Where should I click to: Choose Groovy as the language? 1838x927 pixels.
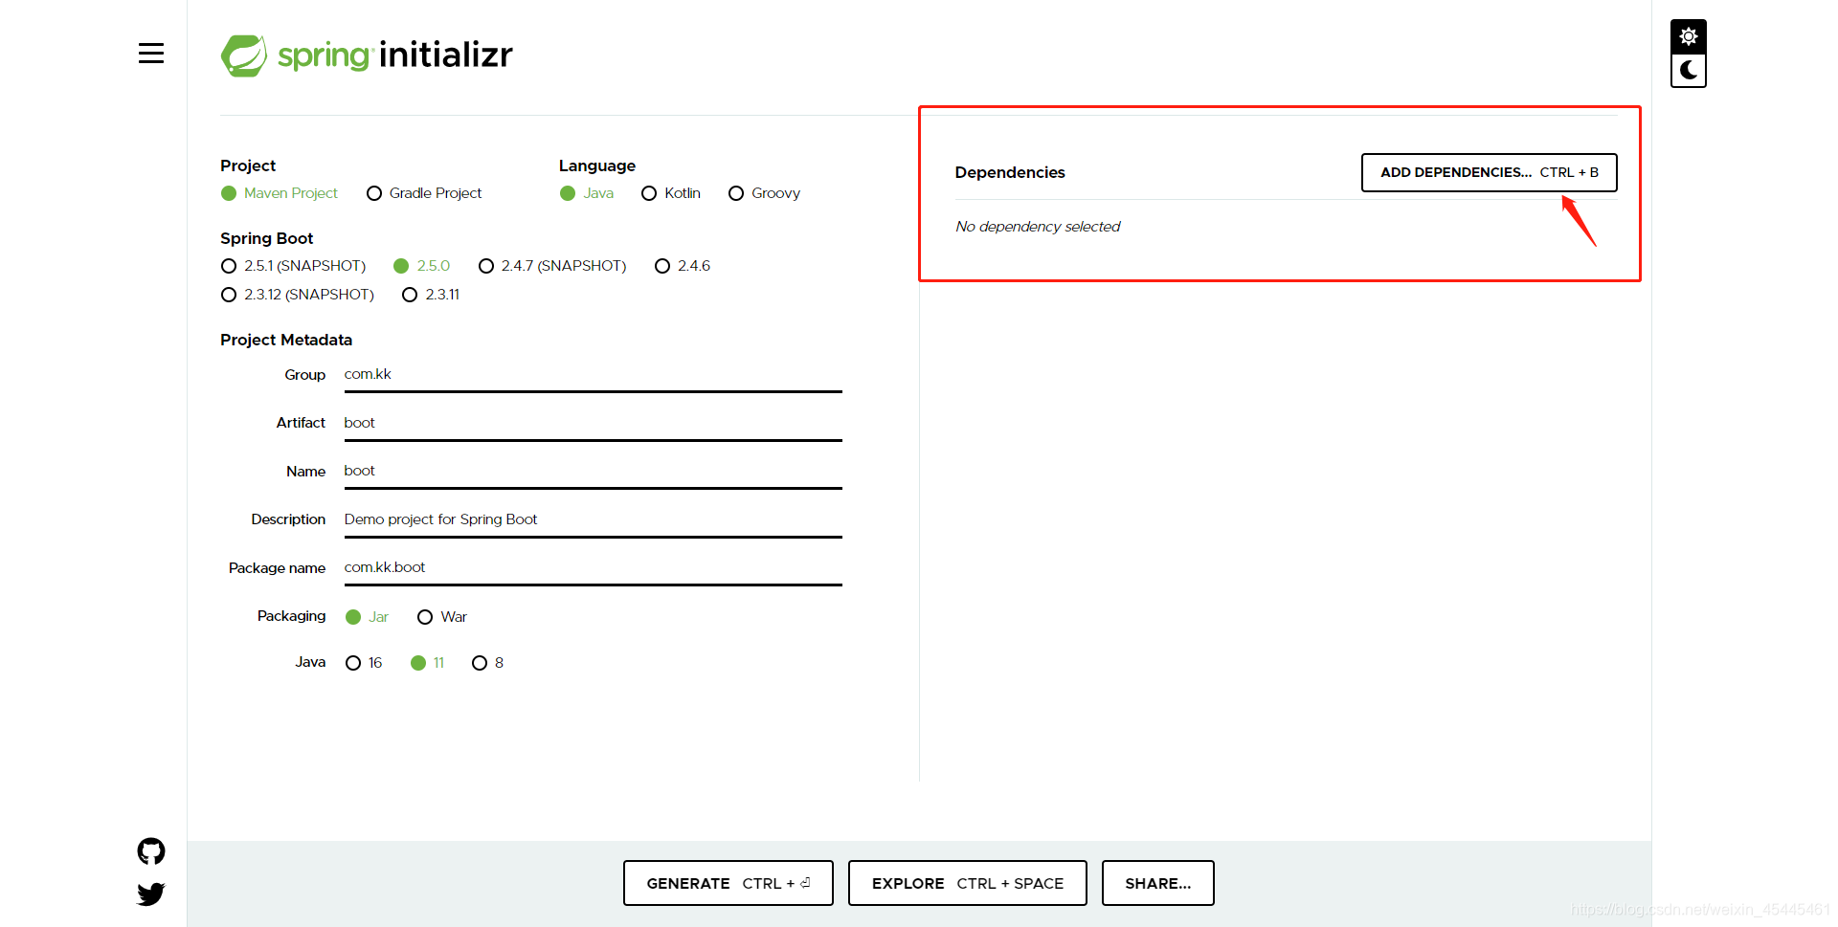click(x=764, y=193)
